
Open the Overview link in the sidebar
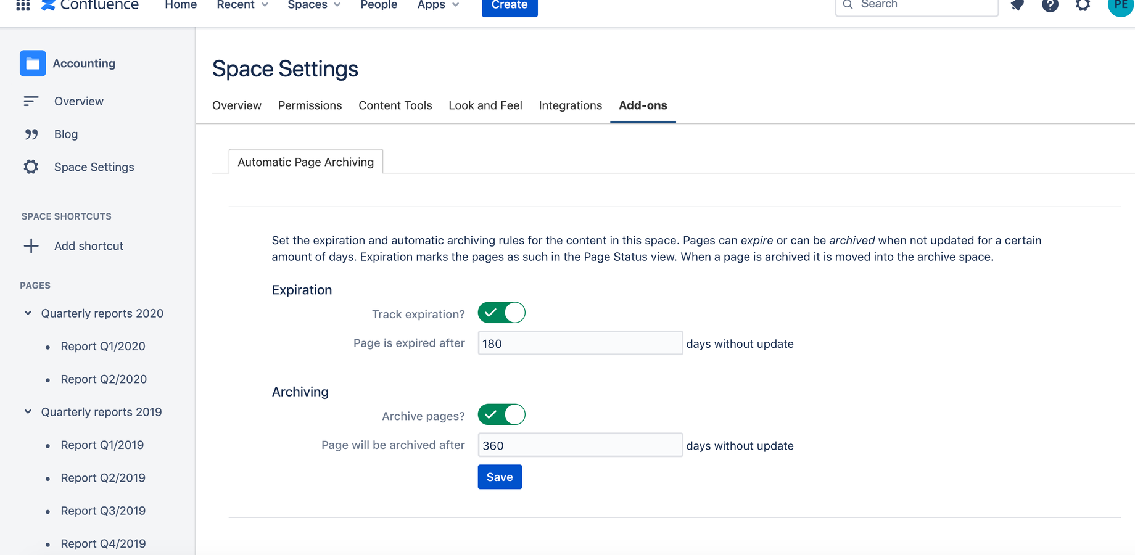tap(79, 101)
